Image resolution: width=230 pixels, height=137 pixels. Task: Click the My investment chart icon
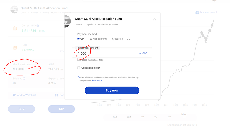coord(197,12)
